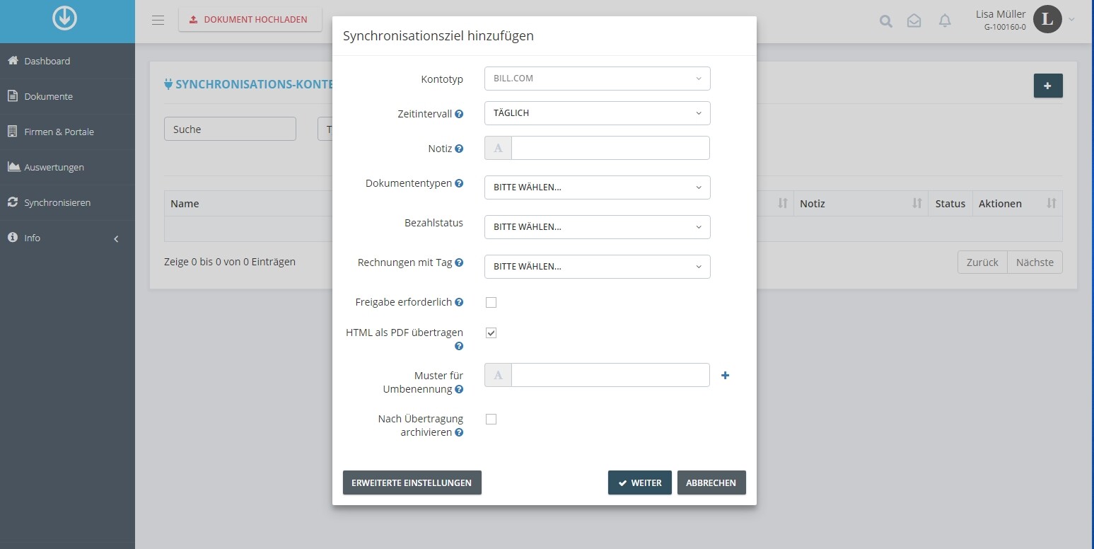Screen dimensions: 1094x549
Task: Enable Freigabe erforderlich checkbox
Action: click(x=491, y=303)
